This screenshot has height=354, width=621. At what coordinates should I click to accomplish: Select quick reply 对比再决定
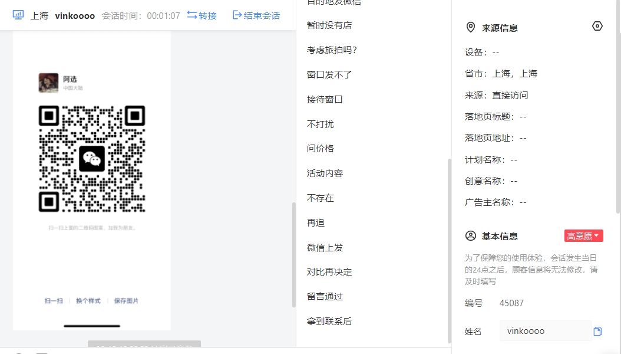[x=329, y=272]
